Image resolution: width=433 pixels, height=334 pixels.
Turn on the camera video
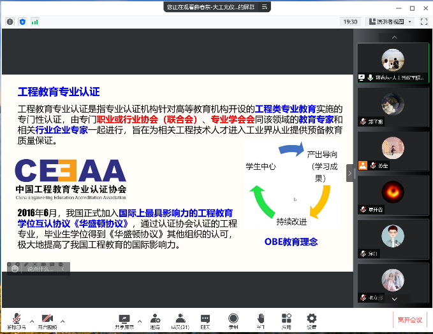pyautogui.click(x=47, y=321)
